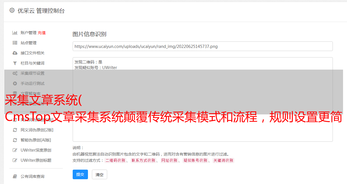
Task: Click the 发现二维码：是 result line
Action: point(89,62)
